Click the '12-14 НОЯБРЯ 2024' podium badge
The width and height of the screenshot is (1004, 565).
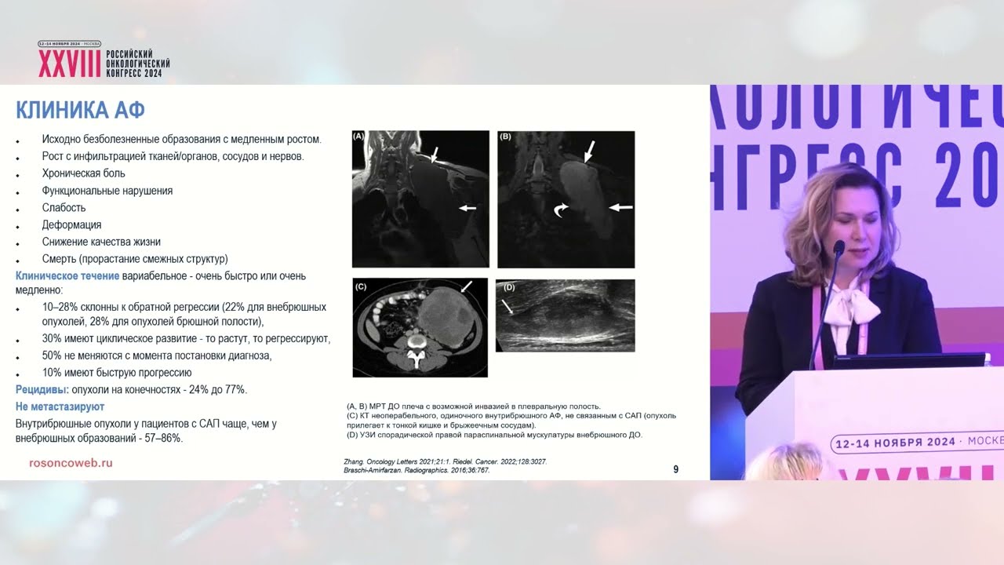[894, 442]
